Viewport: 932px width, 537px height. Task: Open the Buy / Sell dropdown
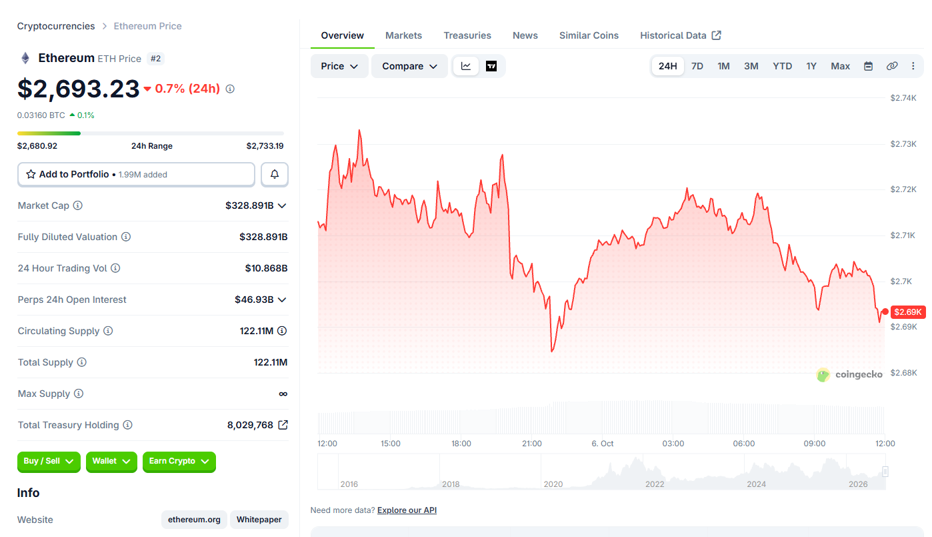[x=49, y=461]
